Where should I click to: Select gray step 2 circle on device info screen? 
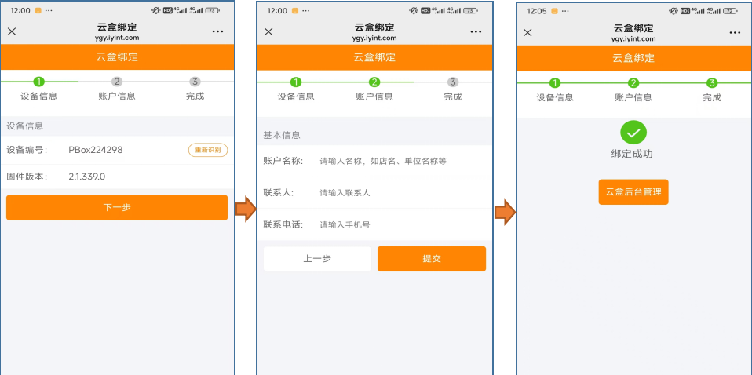click(x=117, y=82)
